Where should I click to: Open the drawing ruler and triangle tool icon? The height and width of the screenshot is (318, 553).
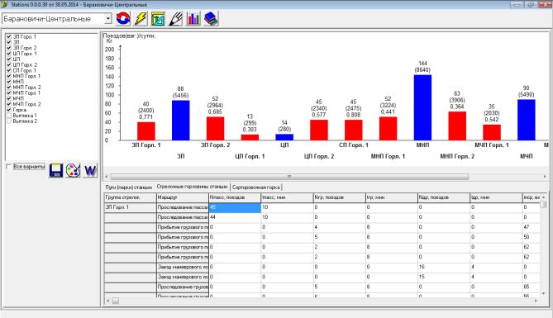coord(158,19)
